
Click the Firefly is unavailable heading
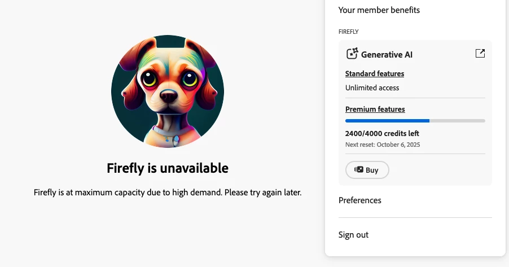[x=168, y=168]
